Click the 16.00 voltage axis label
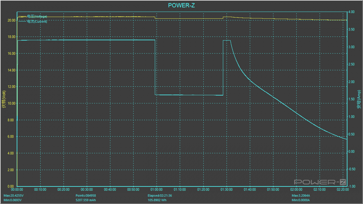The height and width of the screenshot is (204, 363). (11, 53)
